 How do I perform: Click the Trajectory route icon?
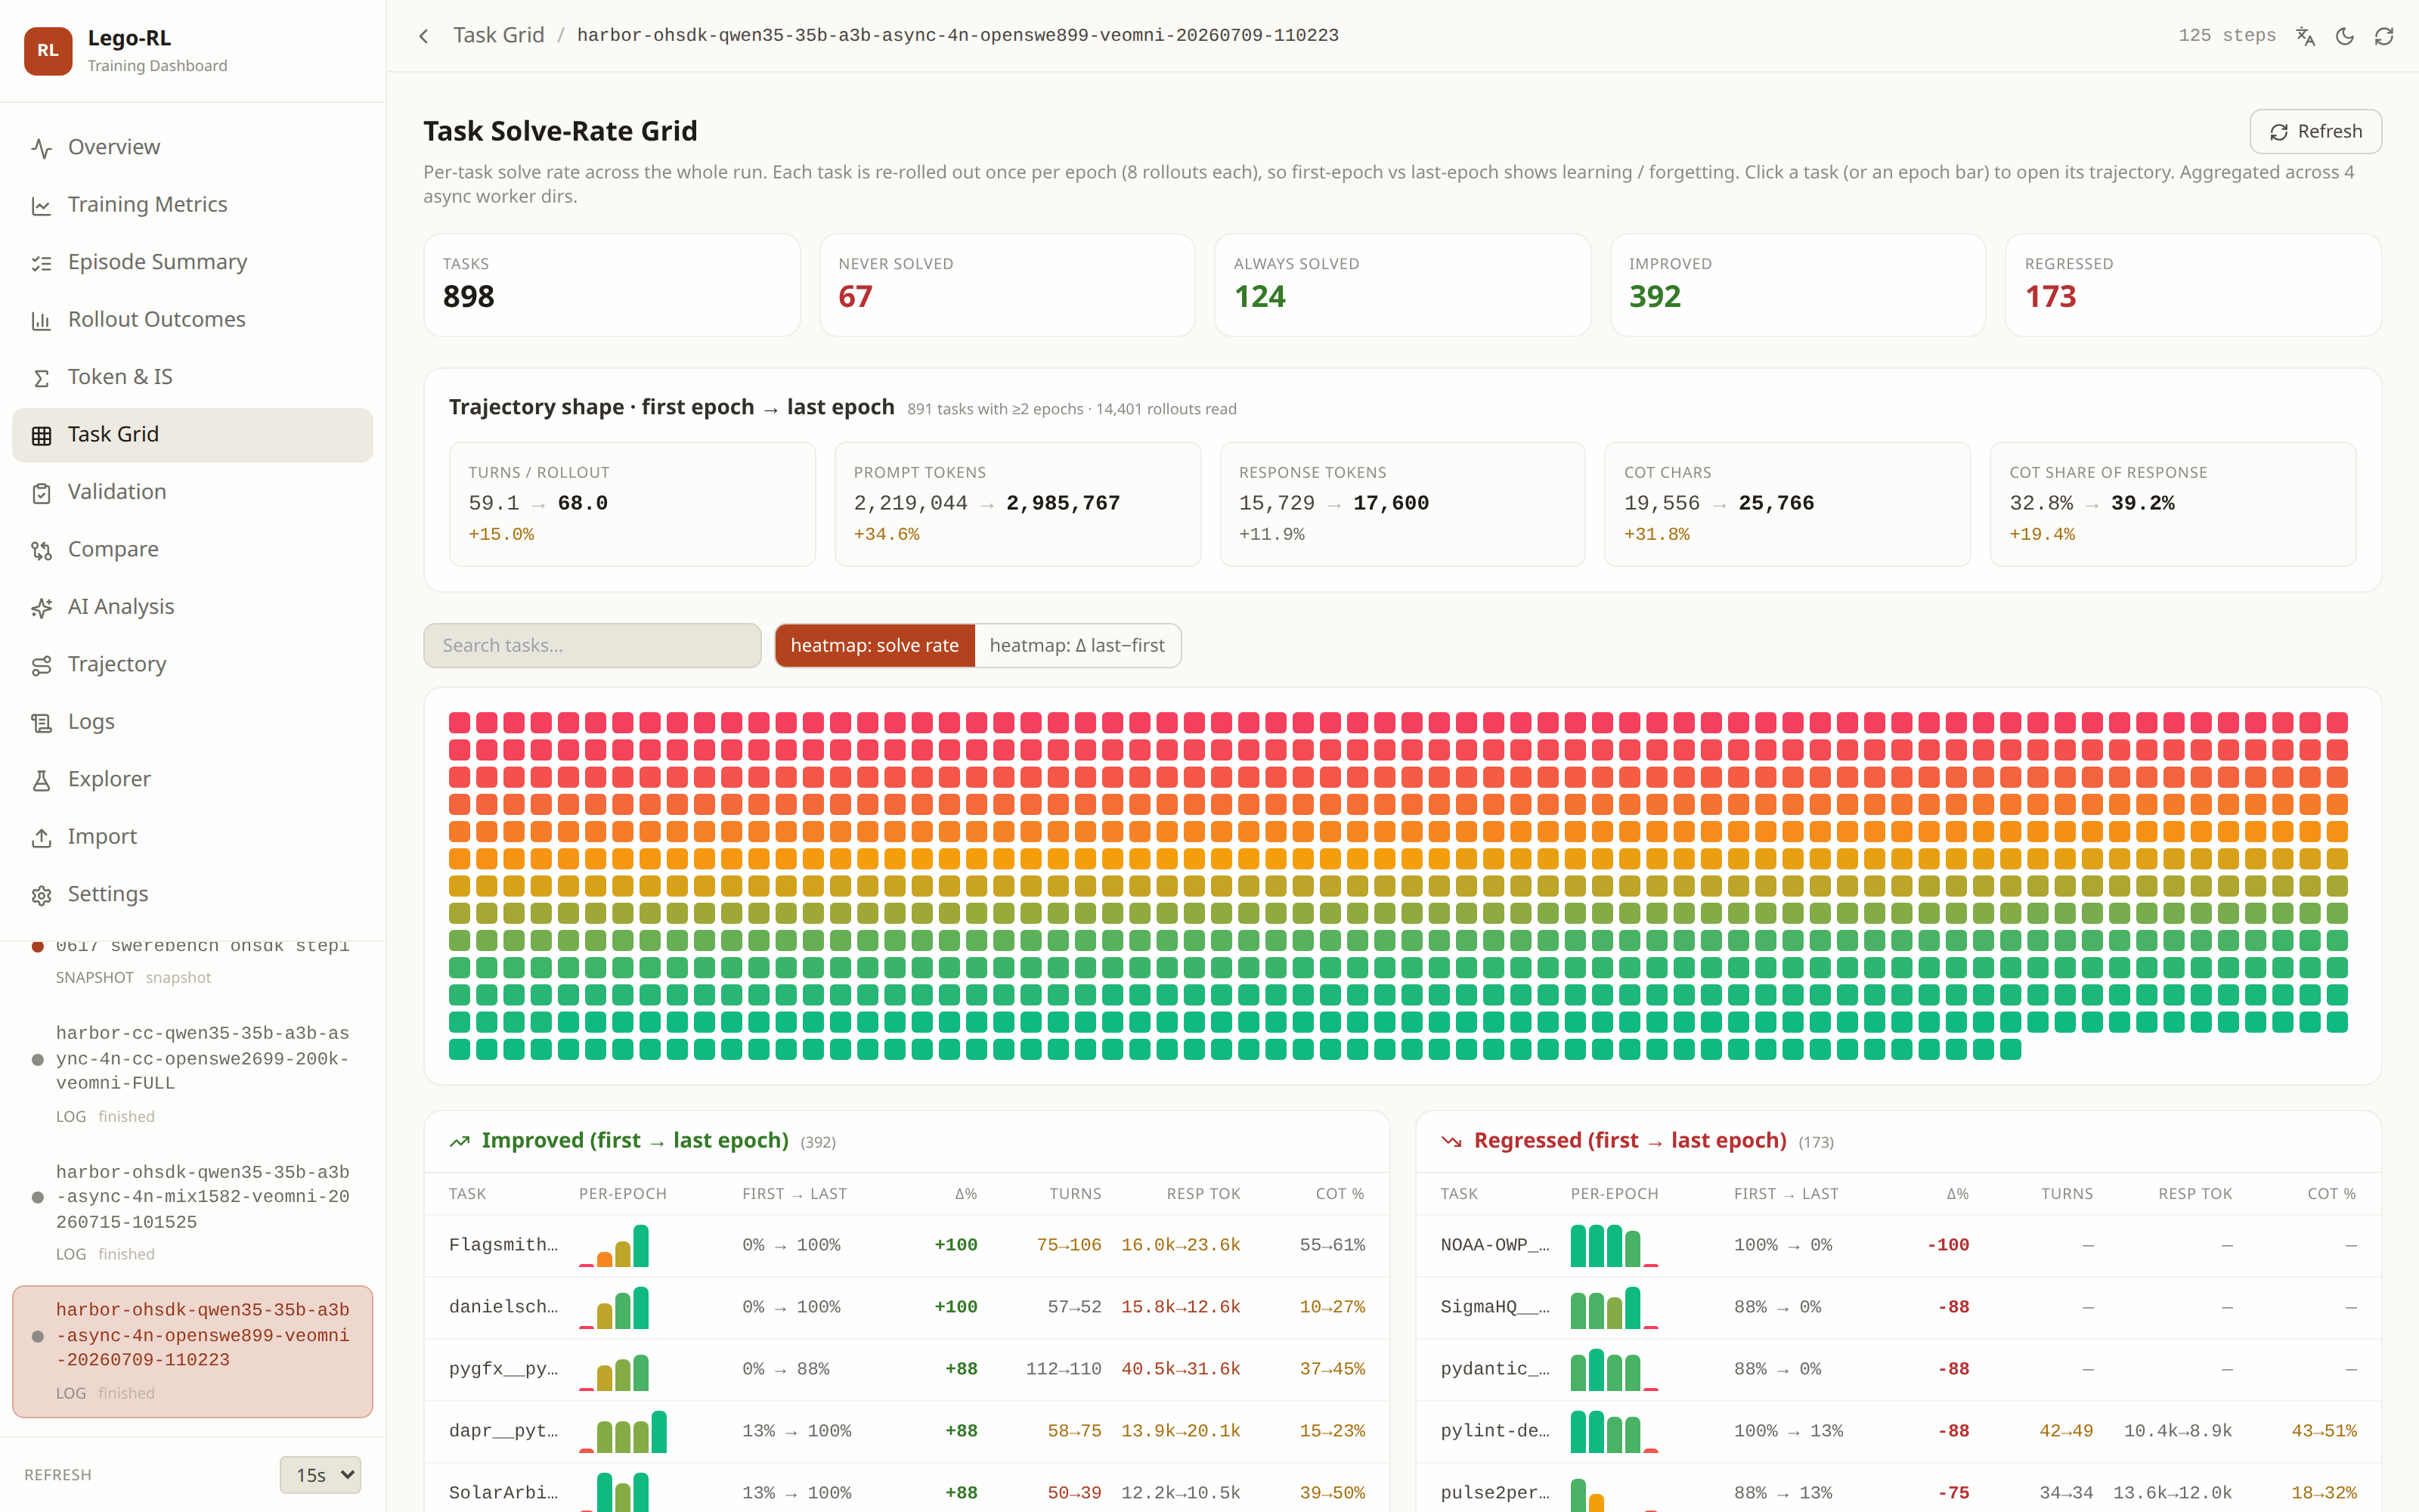tap(41, 666)
